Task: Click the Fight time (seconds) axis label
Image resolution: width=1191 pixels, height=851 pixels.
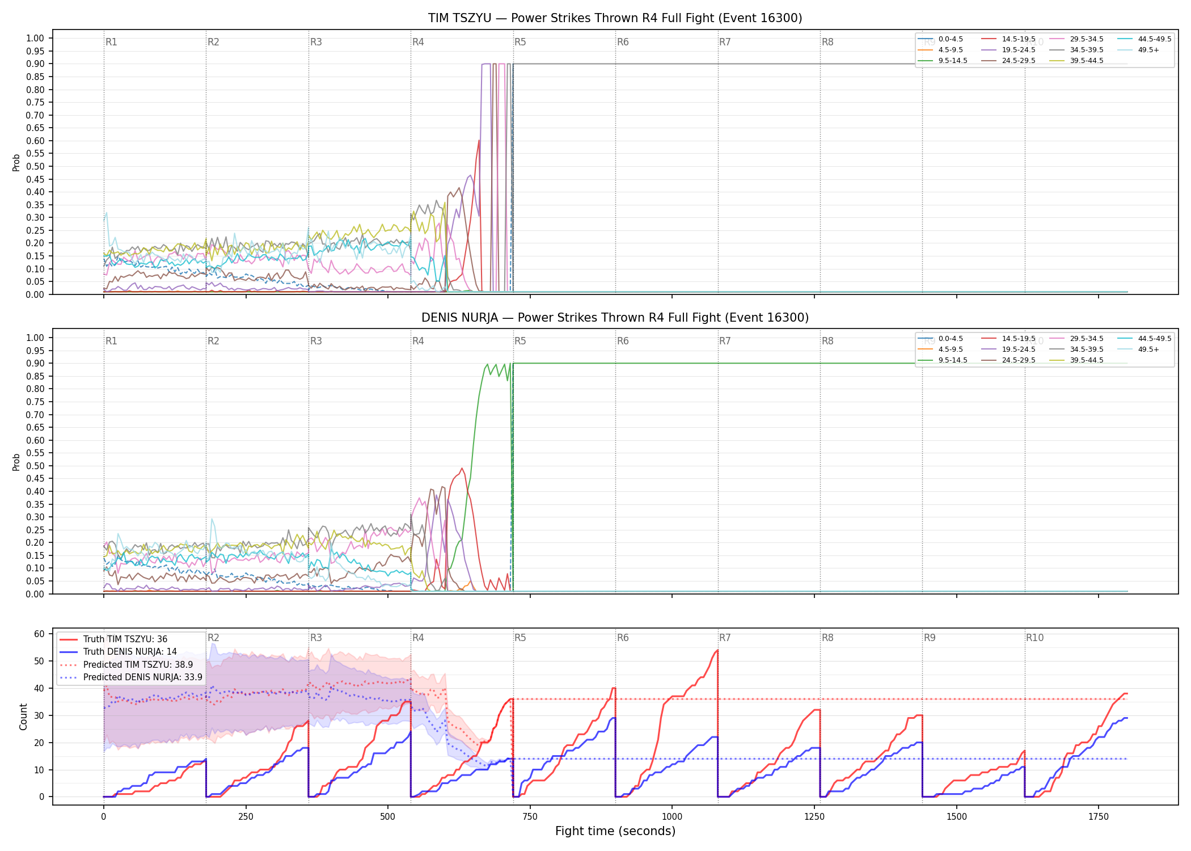Action: (x=615, y=831)
